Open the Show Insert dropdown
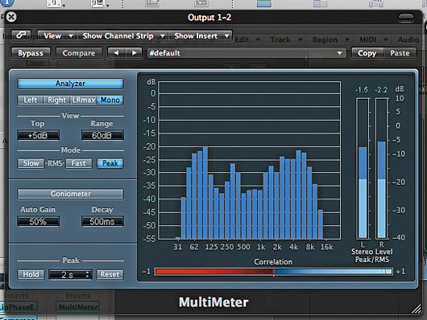The image size is (427, 320). pos(200,36)
